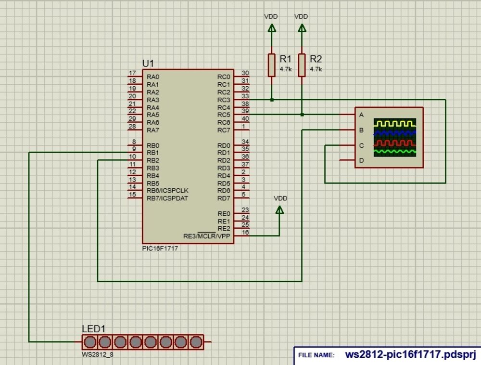Screen dimensions: 481x365
Task: Click oscilloscope channel C input pin
Action: point(347,145)
